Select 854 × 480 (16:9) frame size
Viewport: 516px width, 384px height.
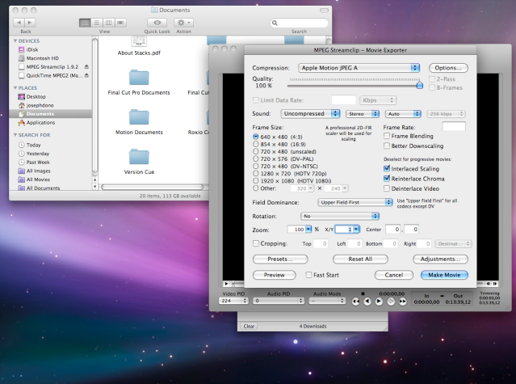click(x=256, y=144)
